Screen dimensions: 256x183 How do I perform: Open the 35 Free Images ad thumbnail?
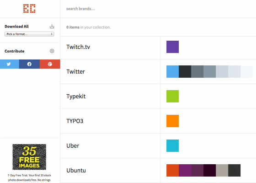tap(29, 157)
